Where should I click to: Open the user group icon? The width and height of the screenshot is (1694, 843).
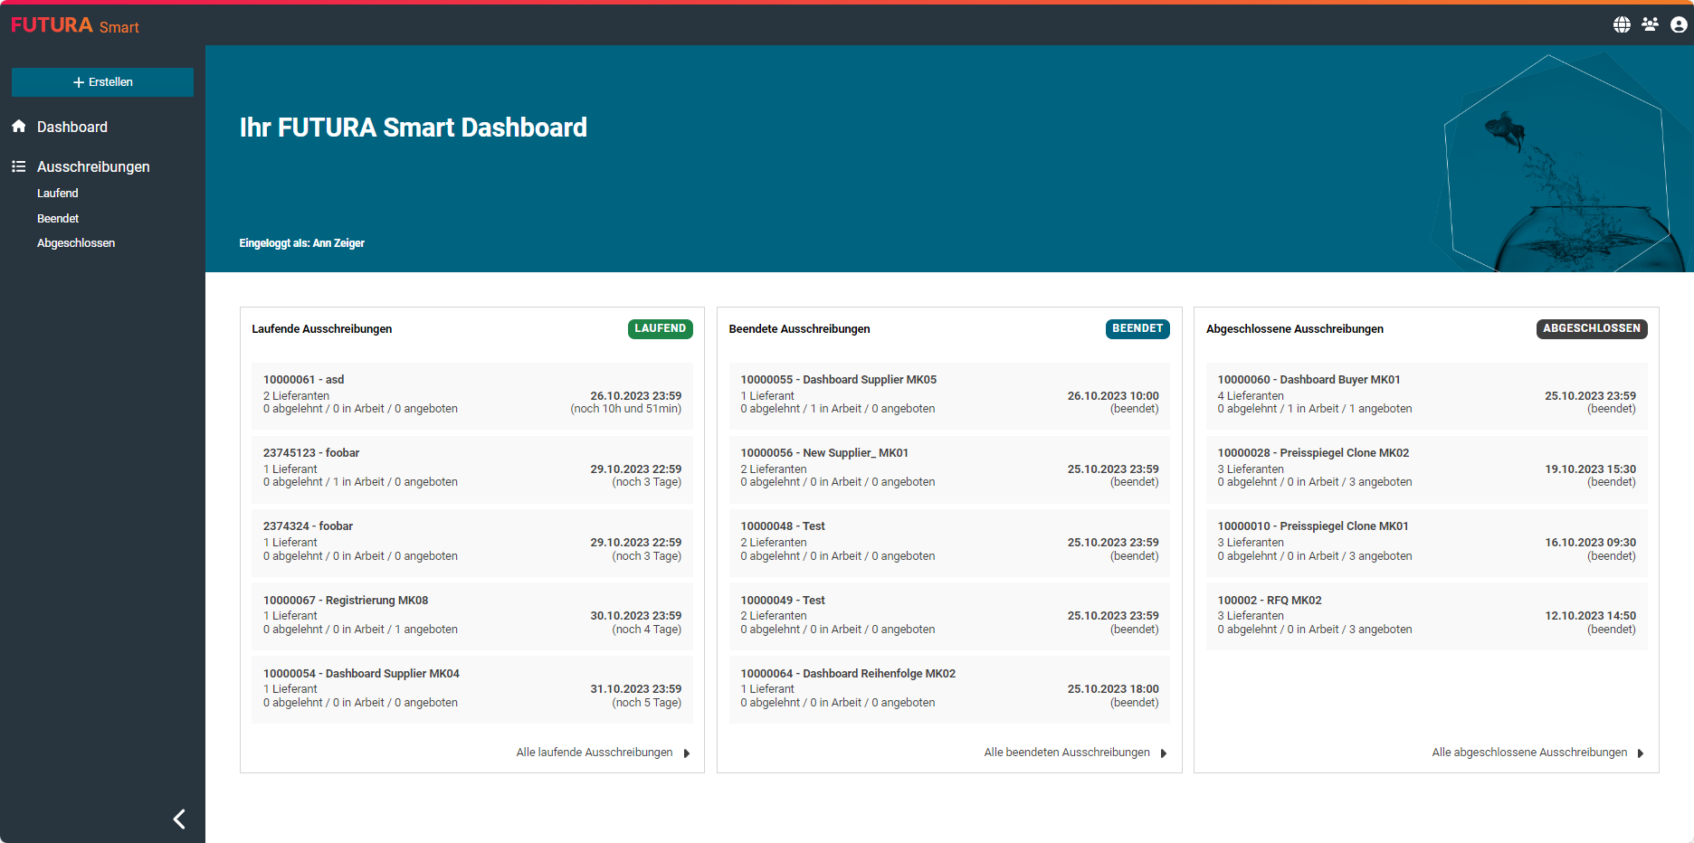coord(1650,24)
